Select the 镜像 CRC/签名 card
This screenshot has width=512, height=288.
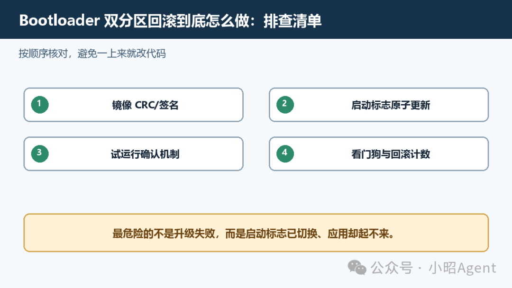tap(134, 105)
